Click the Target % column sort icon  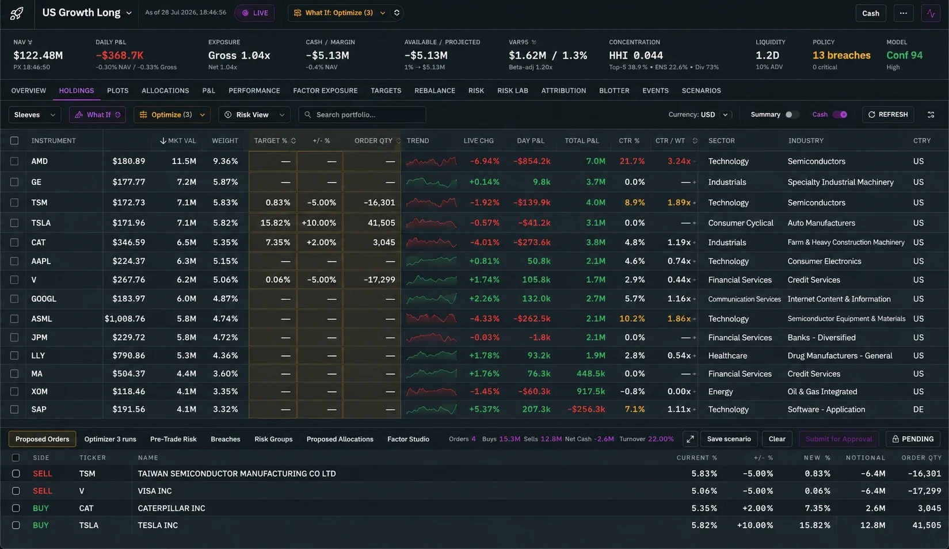[294, 141]
